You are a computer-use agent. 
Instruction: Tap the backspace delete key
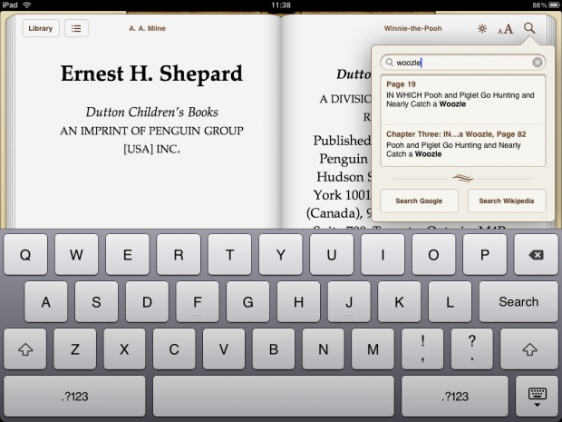(x=536, y=254)
